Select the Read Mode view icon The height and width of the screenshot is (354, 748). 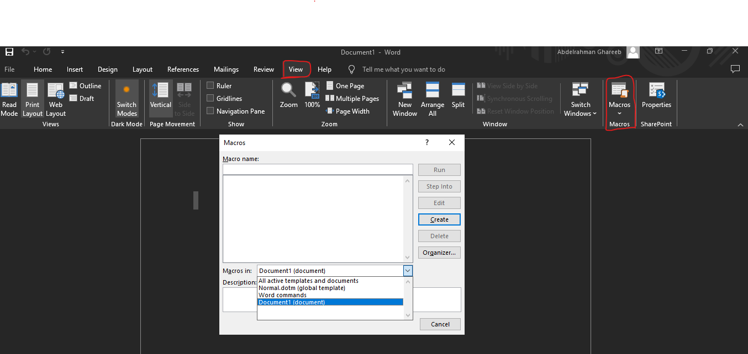(9, 91)
